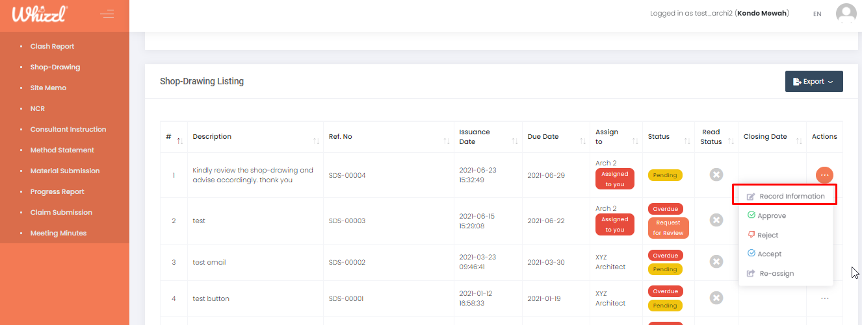Open actions ellipsis for SDS-00001 row

click(x=824, y=298)
